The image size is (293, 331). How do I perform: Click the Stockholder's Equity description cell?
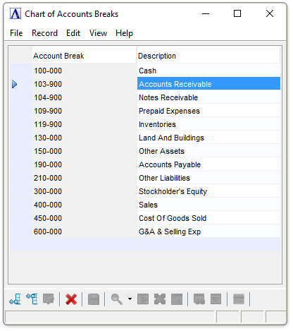click(x=208, y=191)
